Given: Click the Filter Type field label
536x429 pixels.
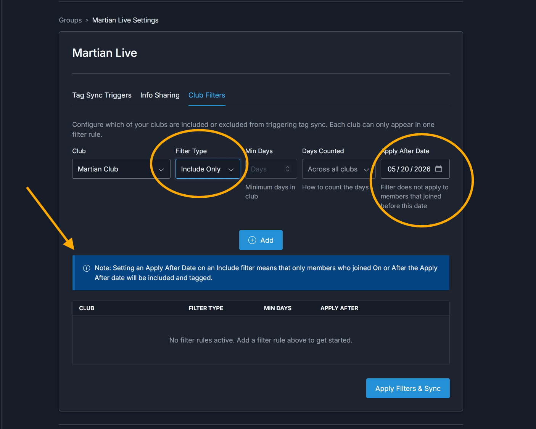Looking at the screenshot, I should (x=191, y=151).
